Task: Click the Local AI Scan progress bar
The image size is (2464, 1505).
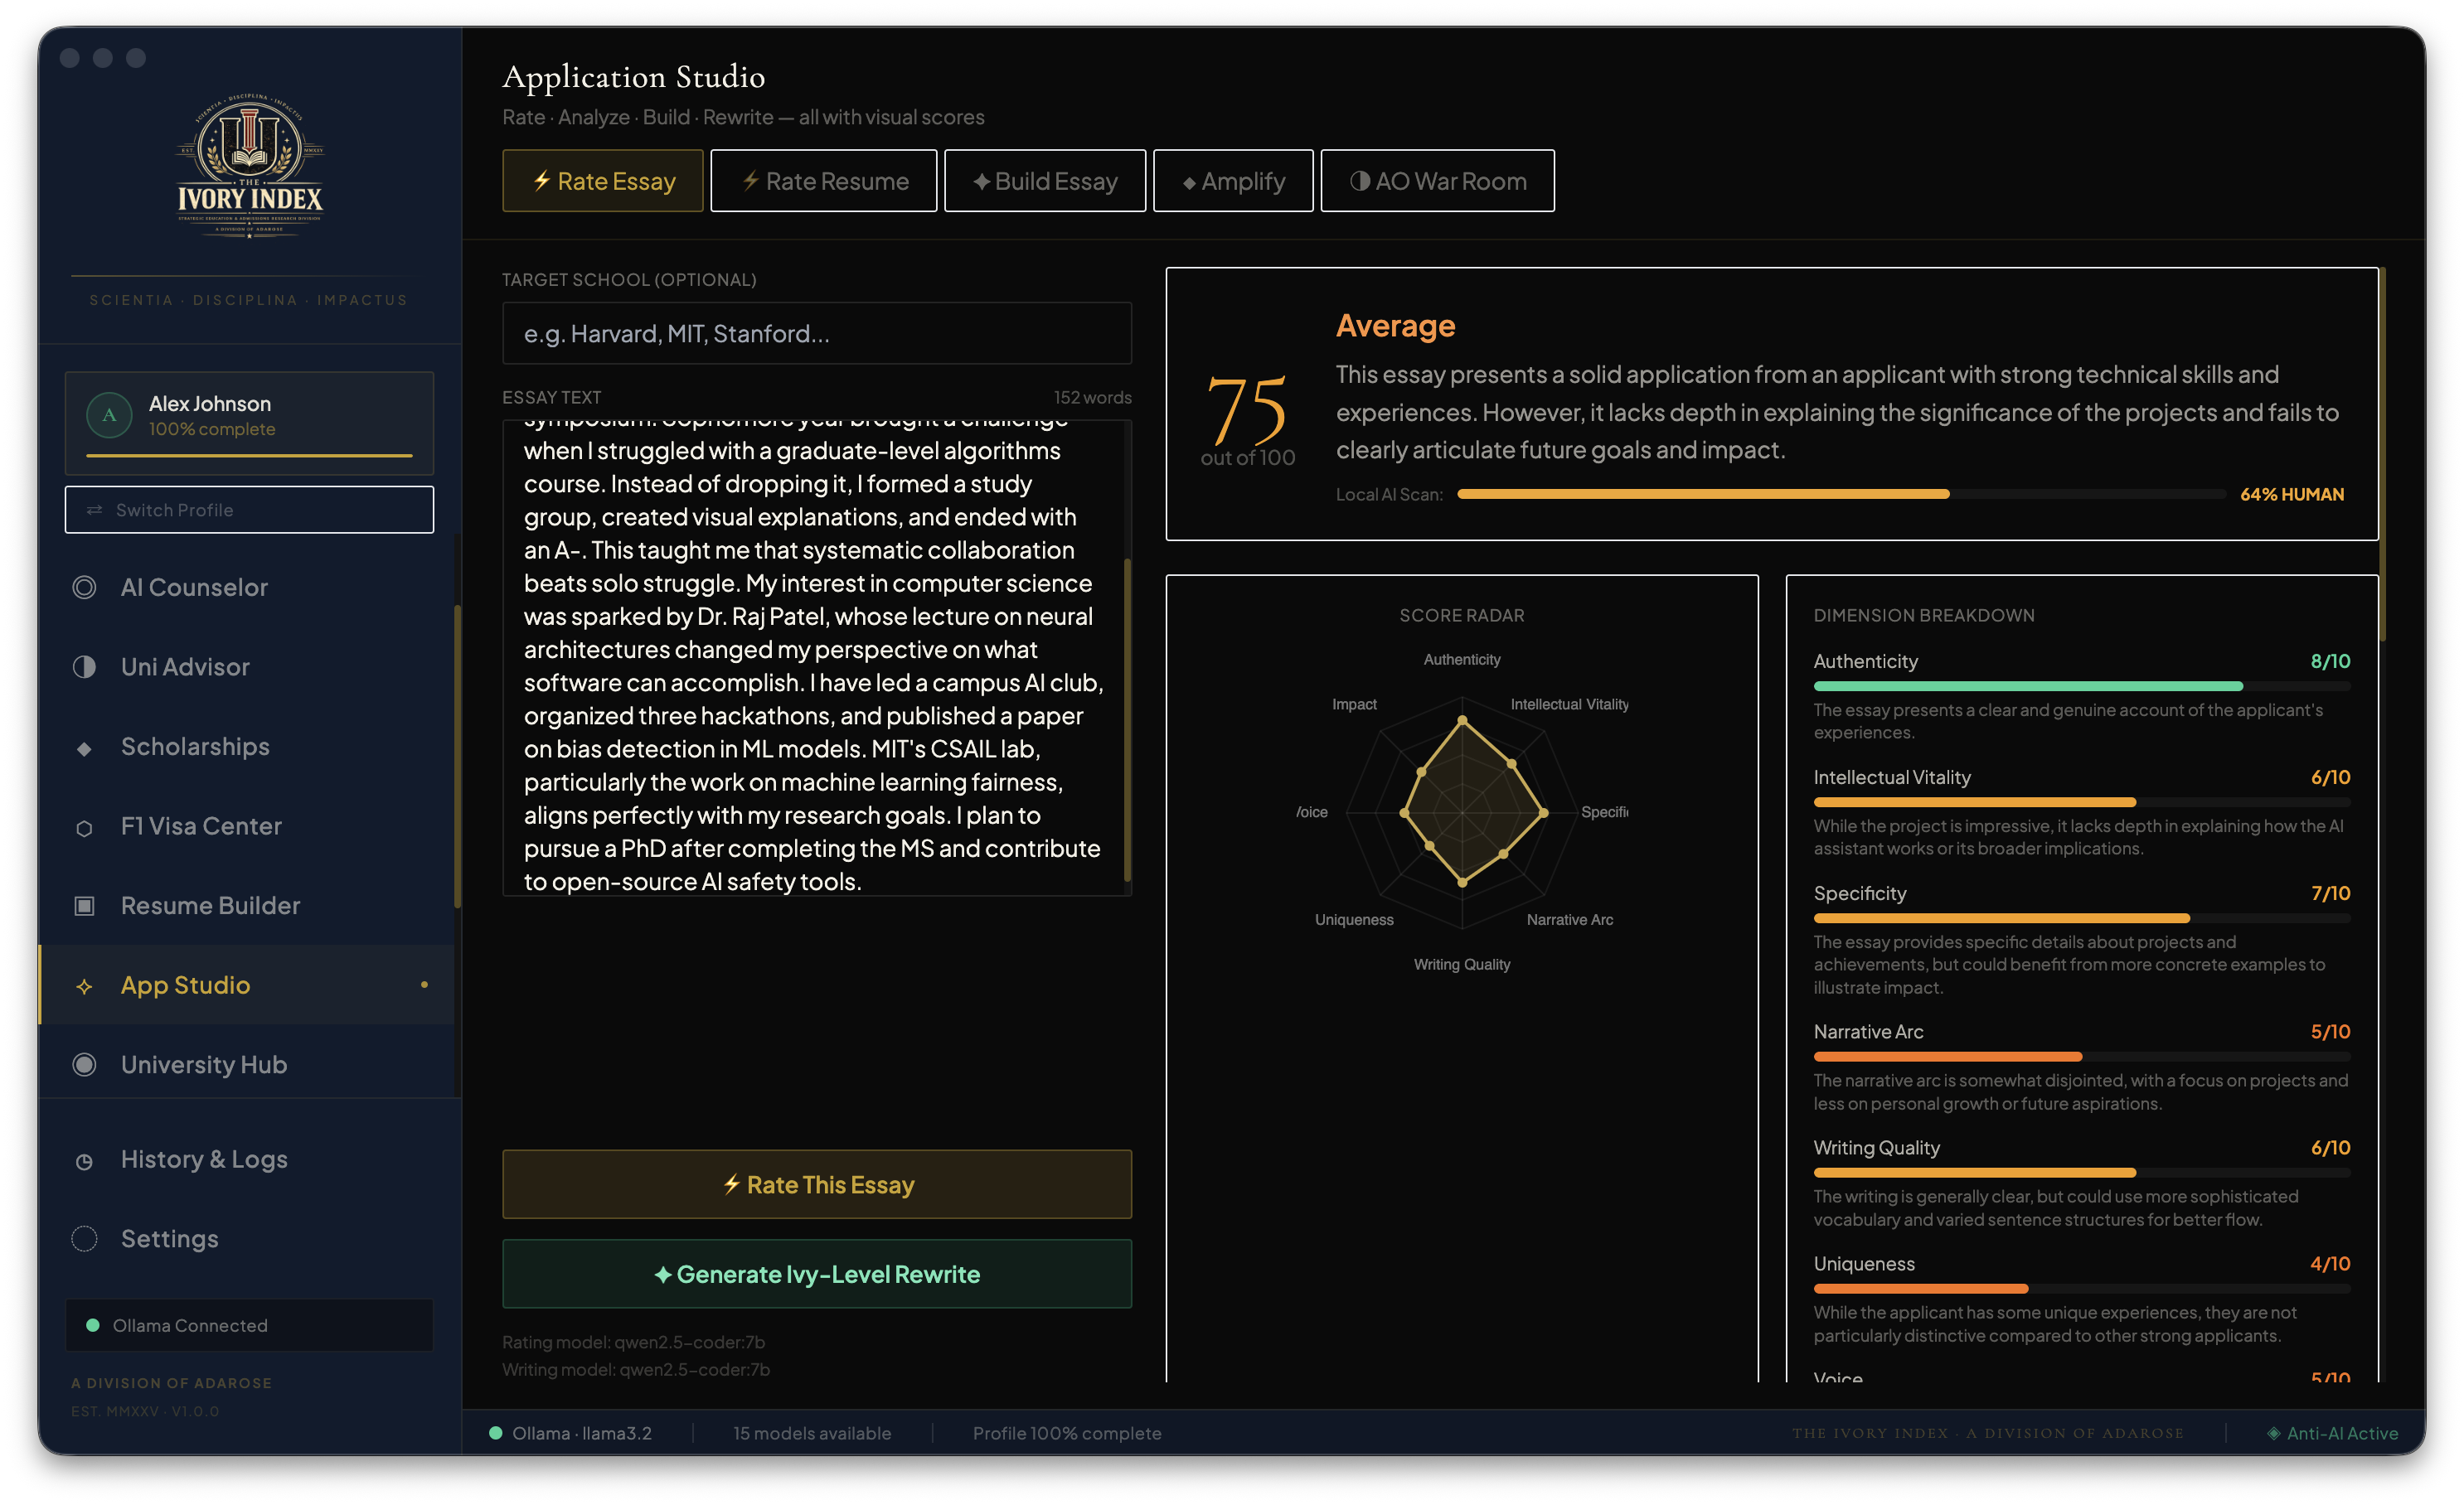Action: (1841, 494)
